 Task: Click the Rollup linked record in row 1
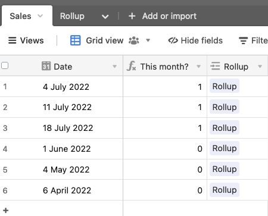click(225, 86)
